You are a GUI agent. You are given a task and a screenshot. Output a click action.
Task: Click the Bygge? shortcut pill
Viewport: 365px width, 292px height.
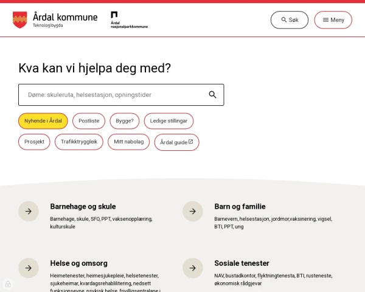(125, 121)
